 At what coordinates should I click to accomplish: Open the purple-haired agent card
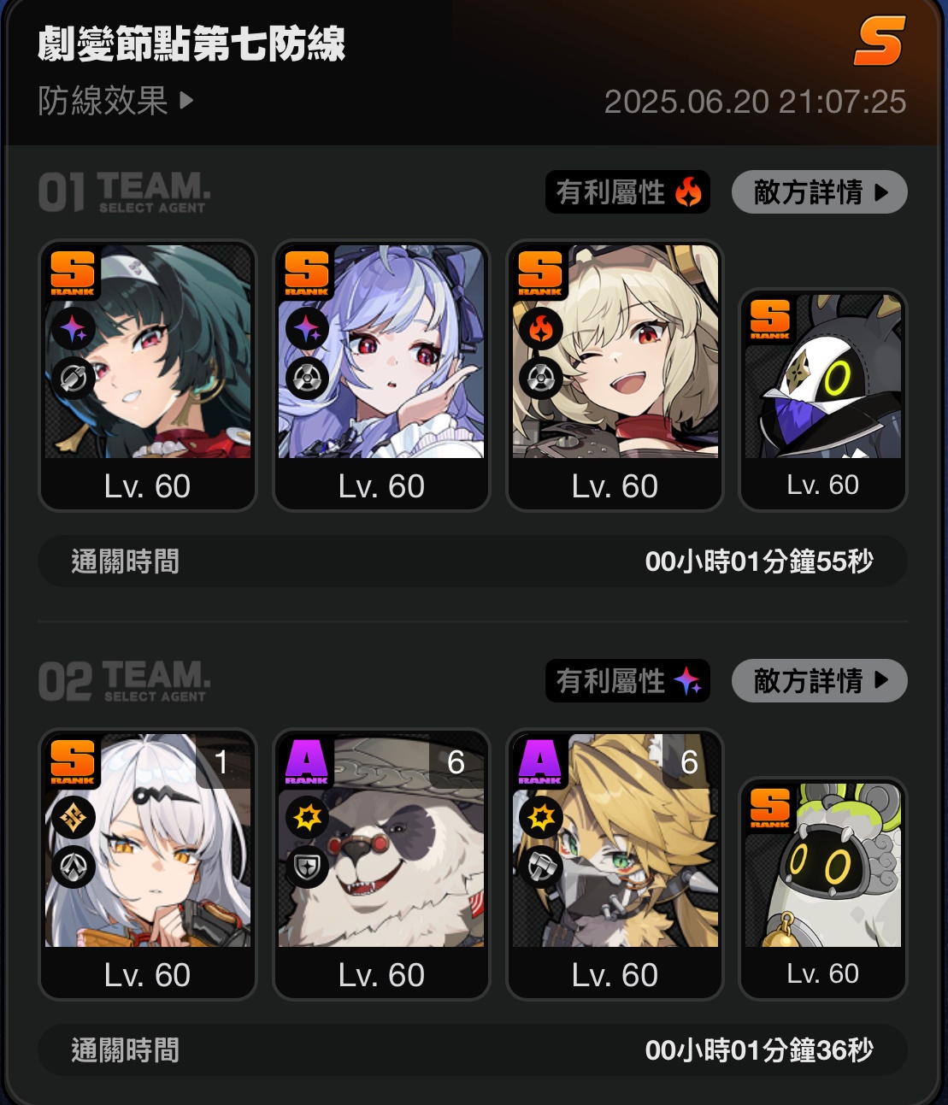[x=381, y=375]
